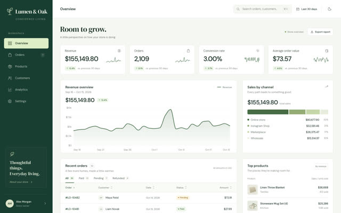Click the revenue peak on the line chart
Viewport: 341px width, 213px height.
tap(170, 110)
